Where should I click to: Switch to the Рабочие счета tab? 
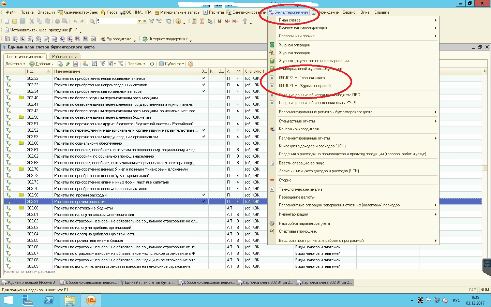click(64, 57)
